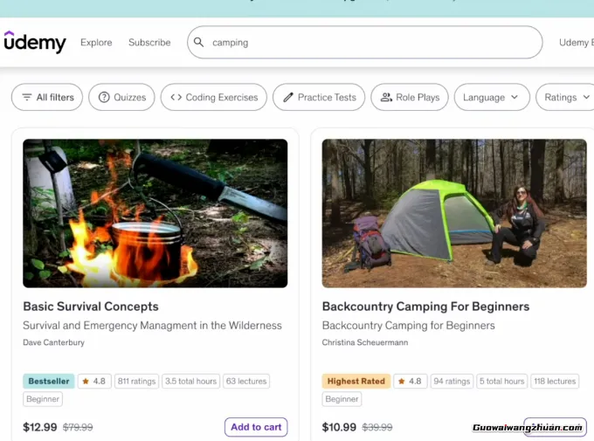Screen dimensions: 594x441
Task: Click the search magnifier icon
Action: tap(199, 42)
